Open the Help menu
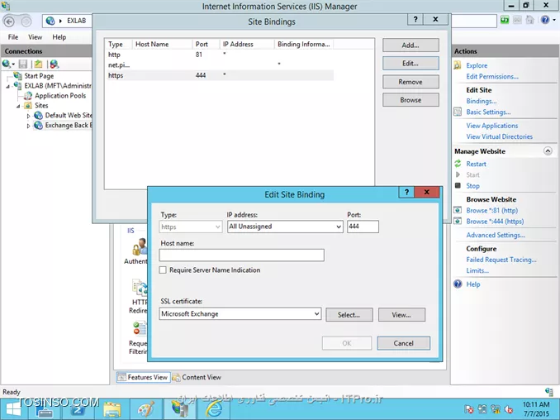This screenshot has width=560, height=420. tap(59, 37)
